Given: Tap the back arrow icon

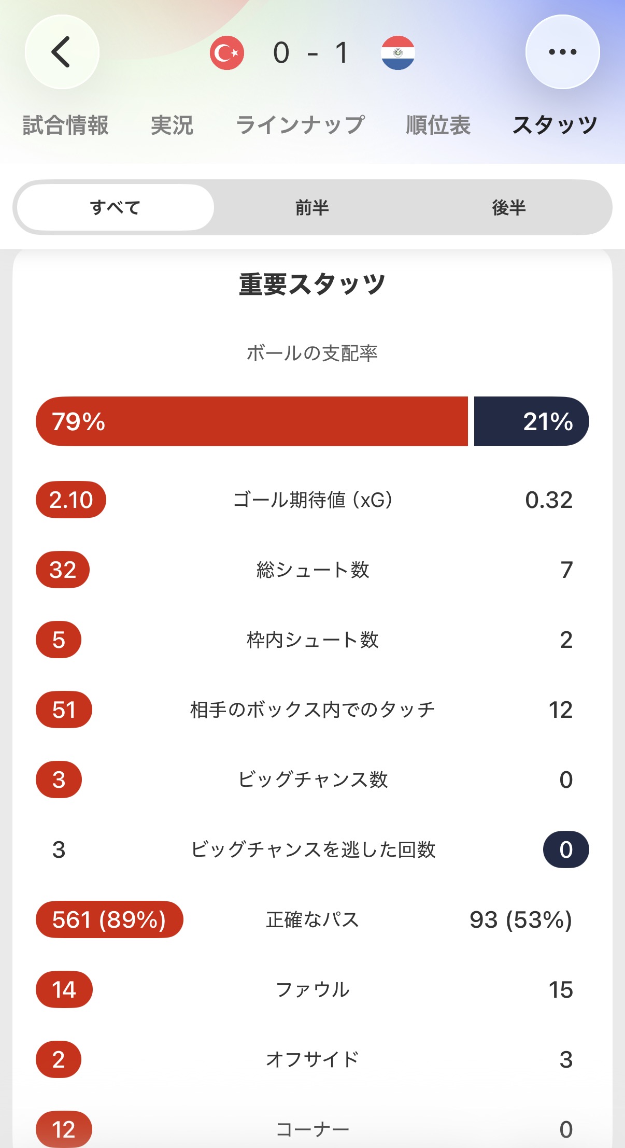Looking at the screenshot, I should 62,52.
